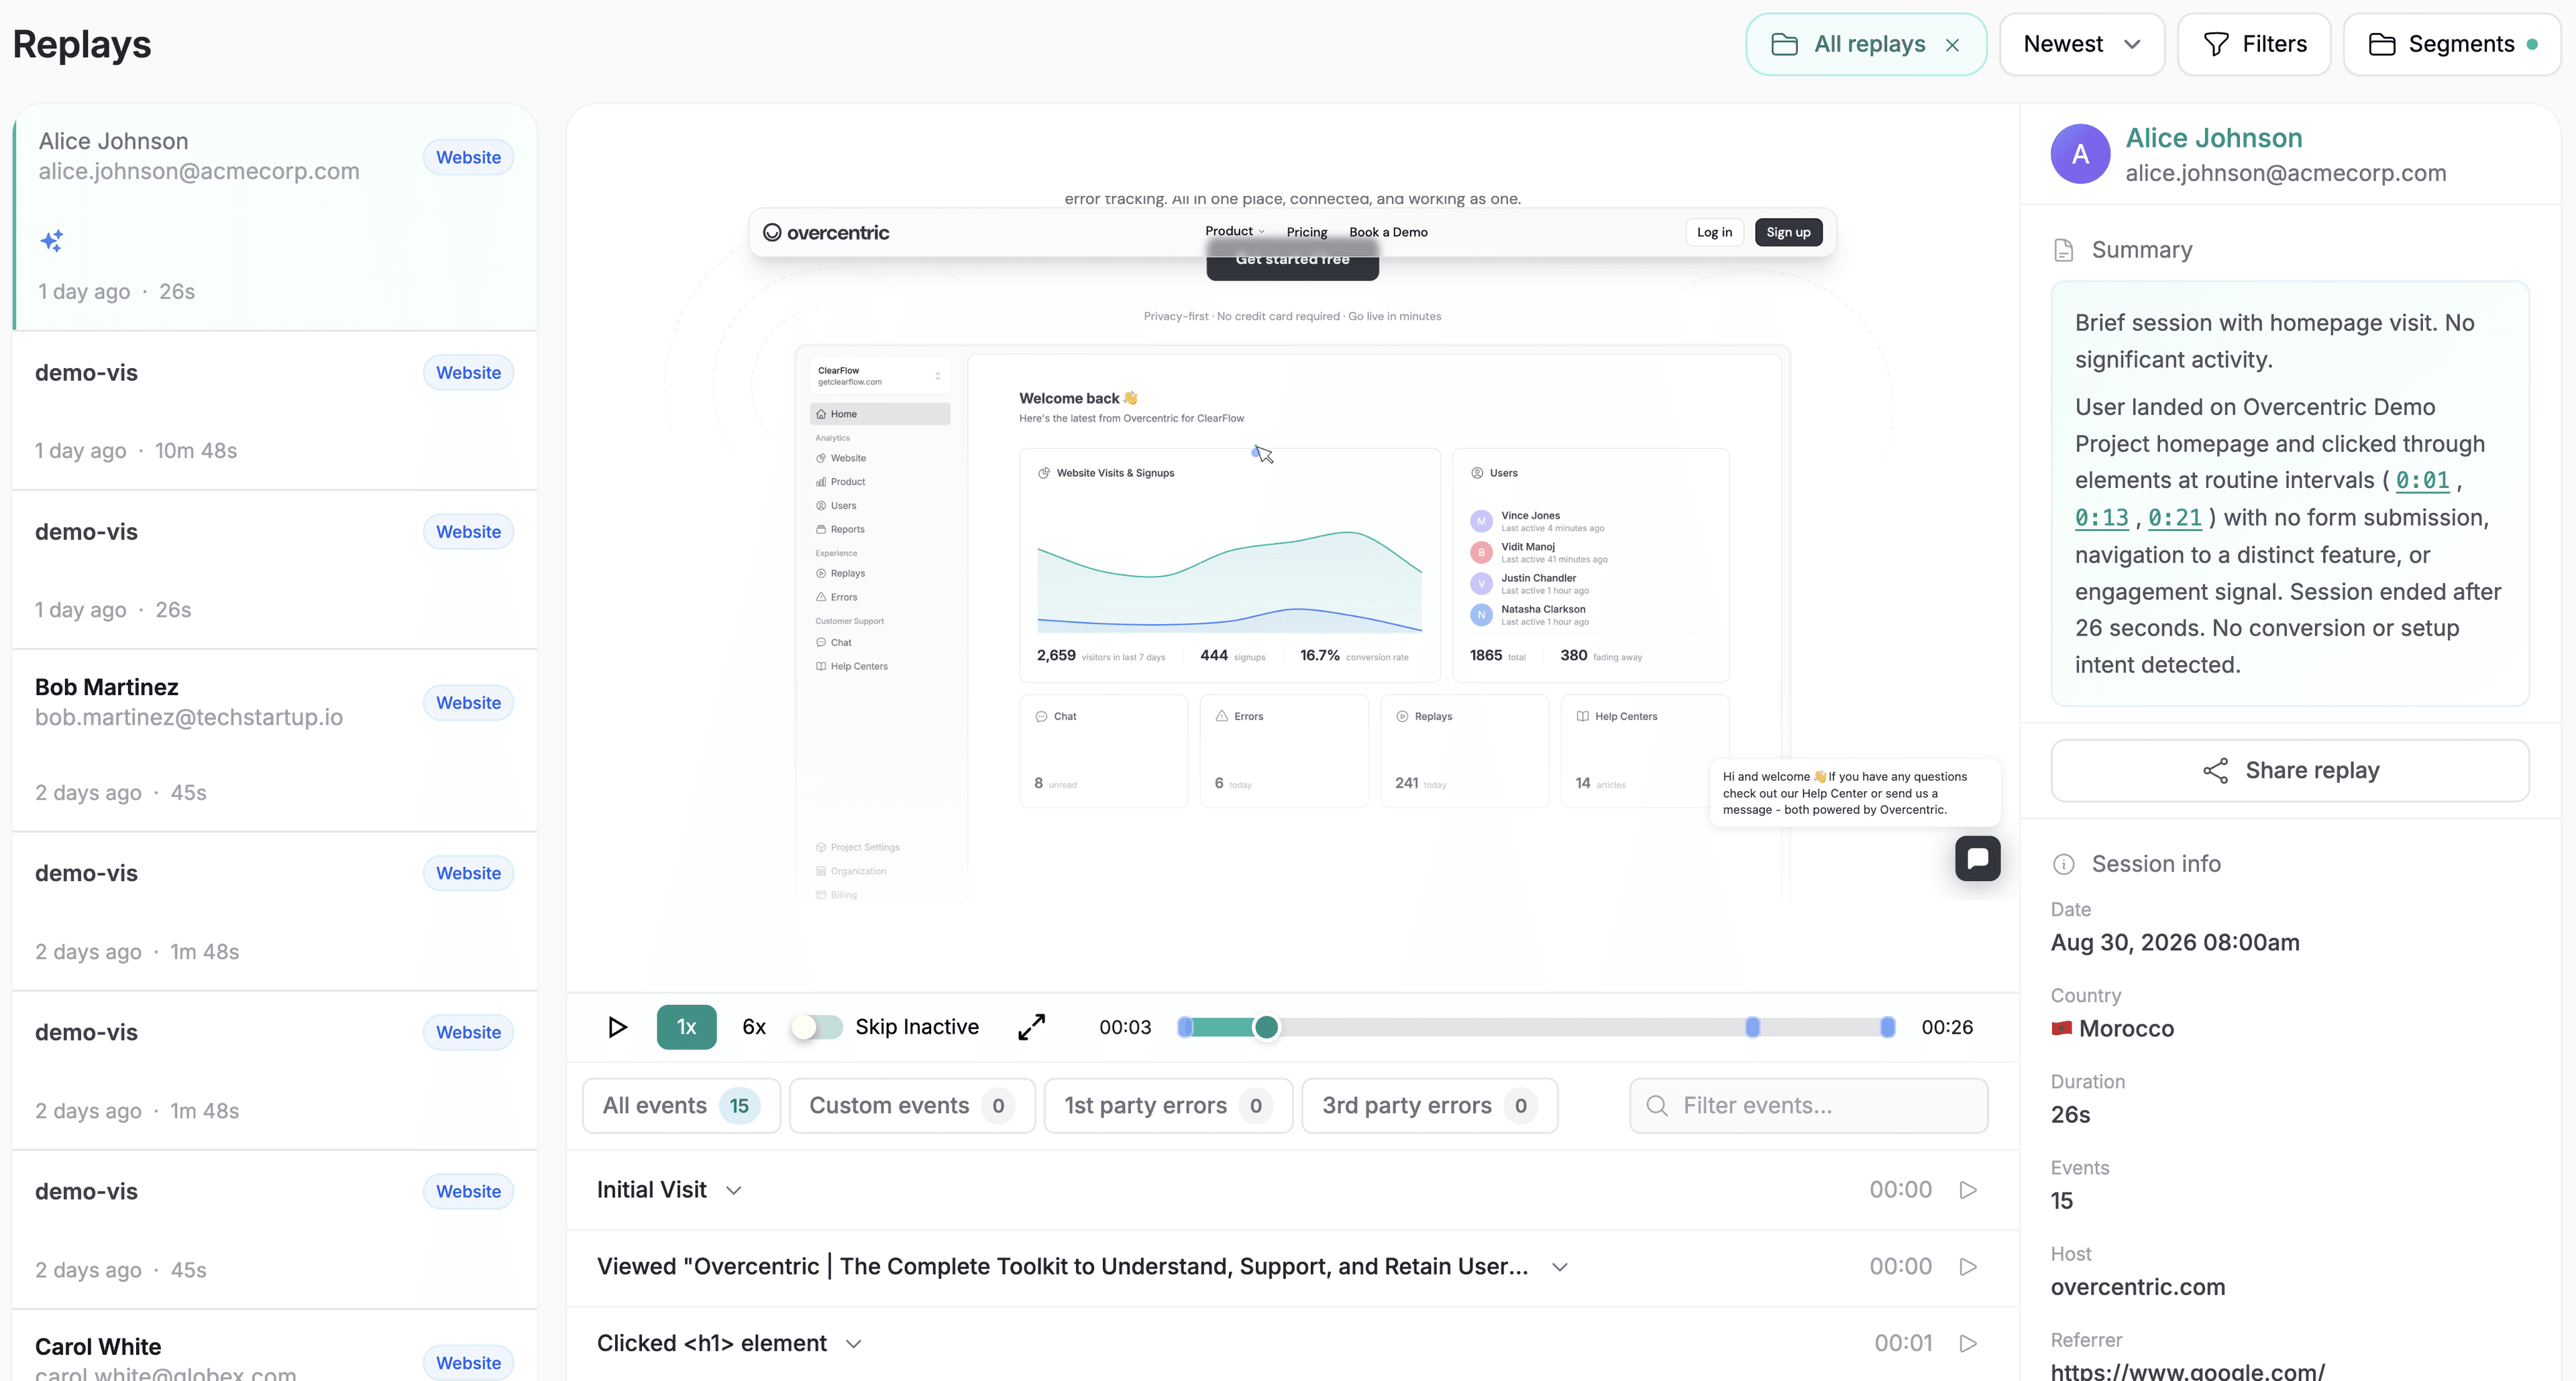Image resolution: width=2576 pixels, height=1381 pixels.
Task: Click the Share replay button
Action: pos(2289,770)
